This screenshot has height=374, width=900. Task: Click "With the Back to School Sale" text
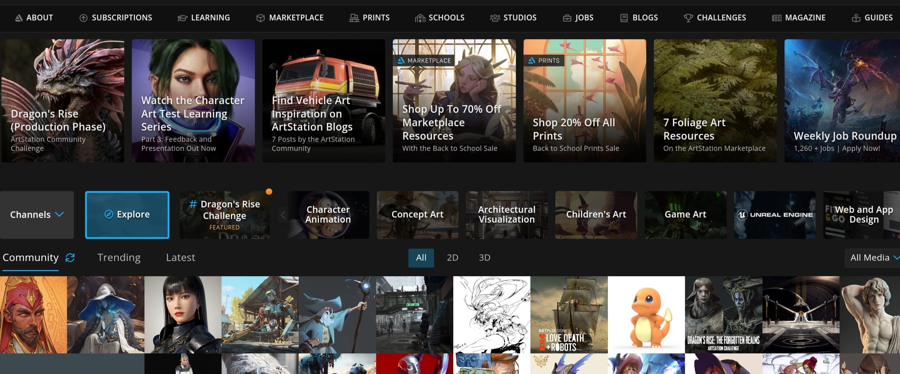(450, 148)
